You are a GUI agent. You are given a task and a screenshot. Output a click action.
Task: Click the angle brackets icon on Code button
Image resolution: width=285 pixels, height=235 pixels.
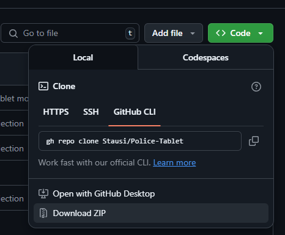click(221, 33)
